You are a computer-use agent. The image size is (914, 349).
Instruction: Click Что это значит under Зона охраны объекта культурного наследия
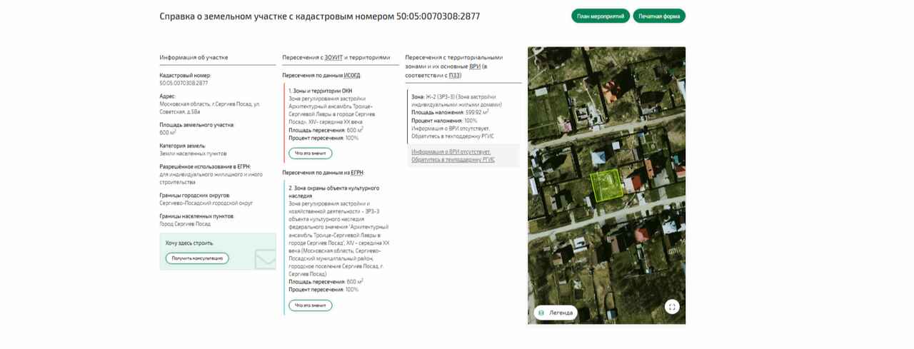311,305
